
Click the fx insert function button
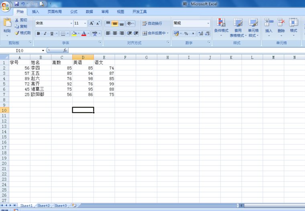(65, 51)
